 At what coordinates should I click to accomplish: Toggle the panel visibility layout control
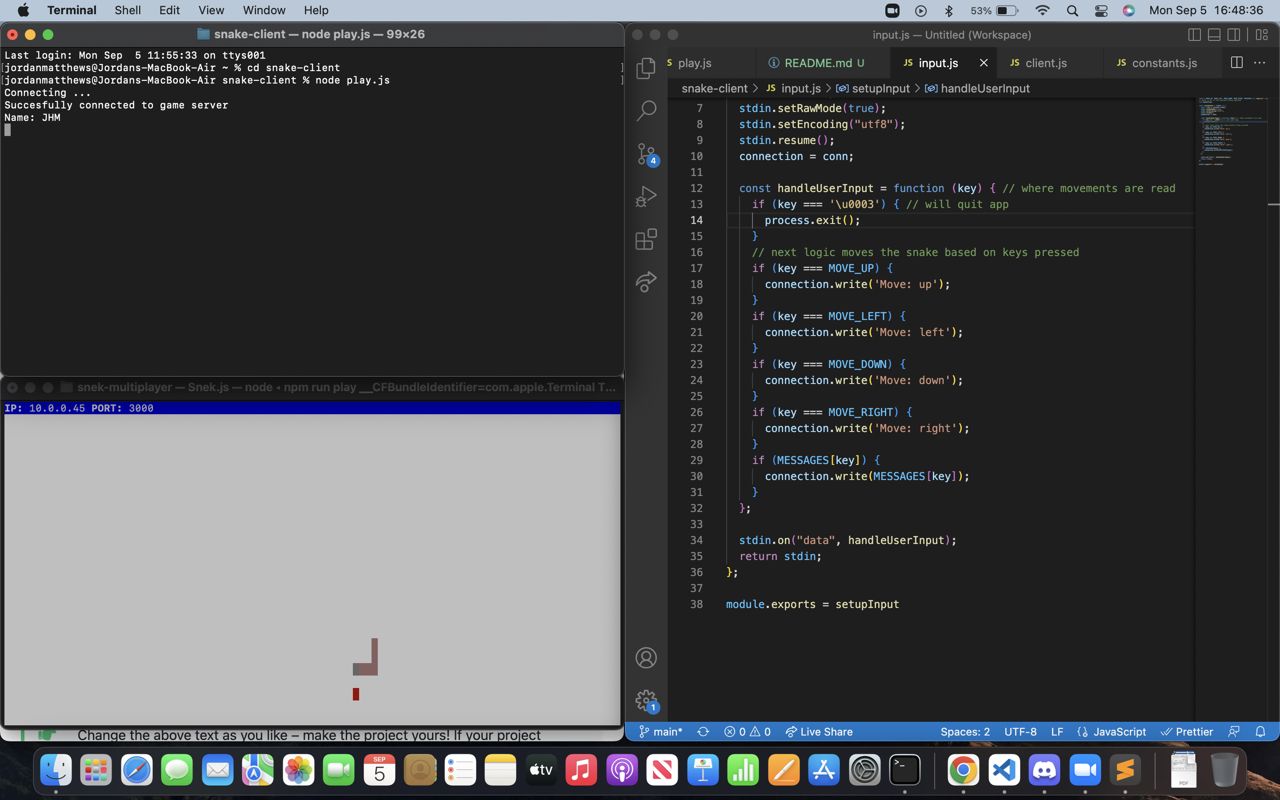click(x=1213, y=35)
